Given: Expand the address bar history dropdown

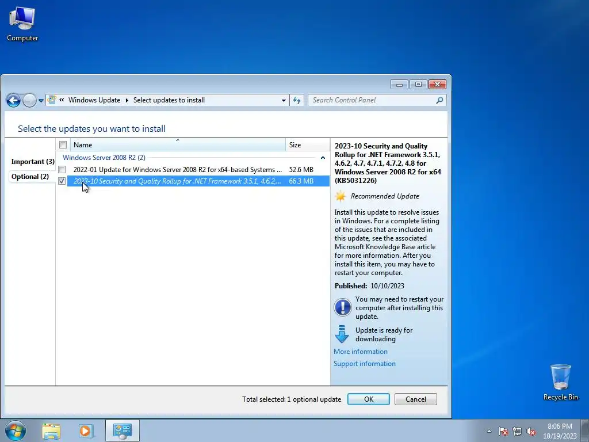Looking at the screenshot, I should click(x=284, y=100).
